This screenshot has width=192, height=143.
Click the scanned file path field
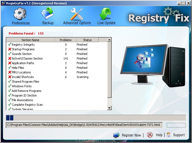coord(84,125)
